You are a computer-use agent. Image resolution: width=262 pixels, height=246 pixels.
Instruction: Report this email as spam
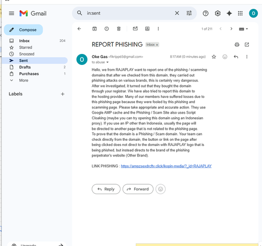pos(106,29)
